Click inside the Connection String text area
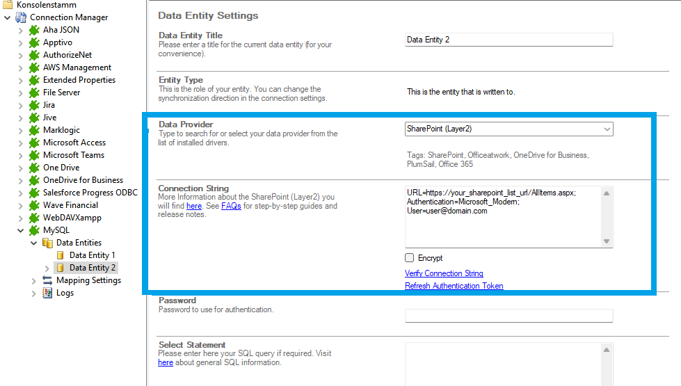 pos(502,217)
